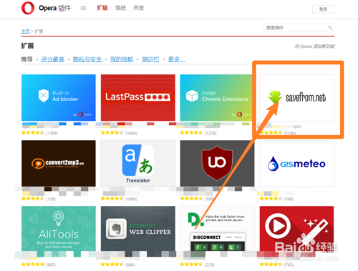Click the search magnifier icon
The width and height of the screenshot is (358, 271).
pyautogui.click(x=330, y=28)
